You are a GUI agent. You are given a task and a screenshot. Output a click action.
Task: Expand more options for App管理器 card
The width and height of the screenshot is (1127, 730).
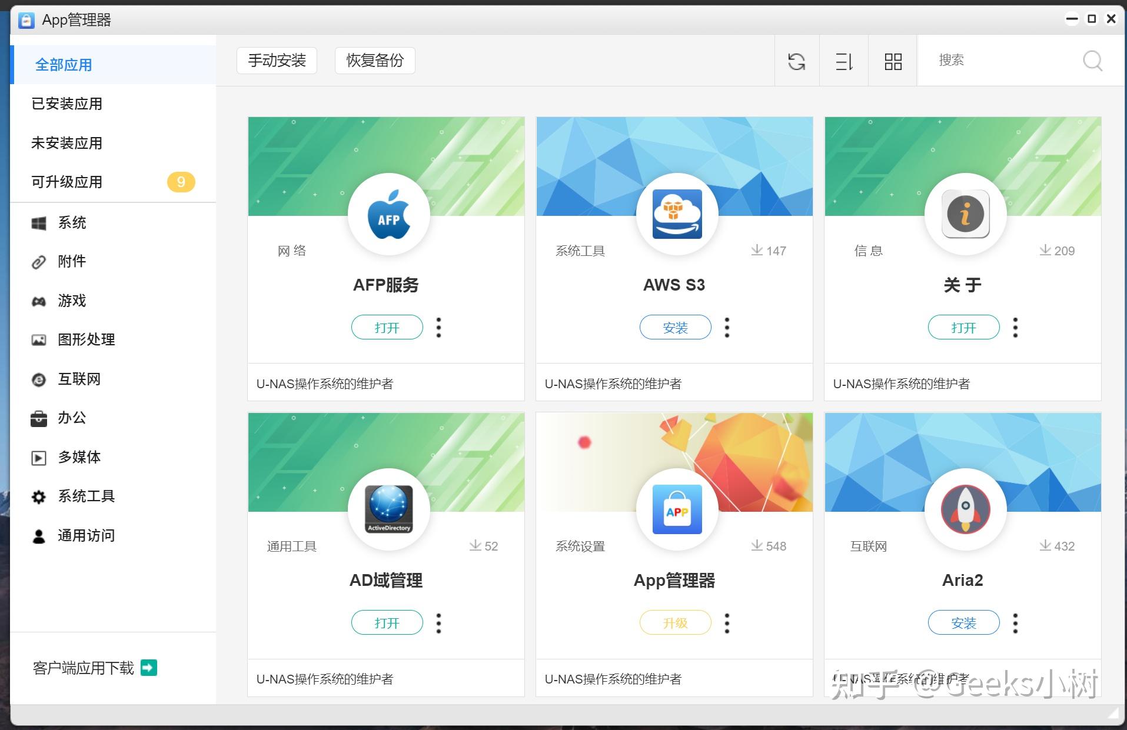[x=727, y=623]
